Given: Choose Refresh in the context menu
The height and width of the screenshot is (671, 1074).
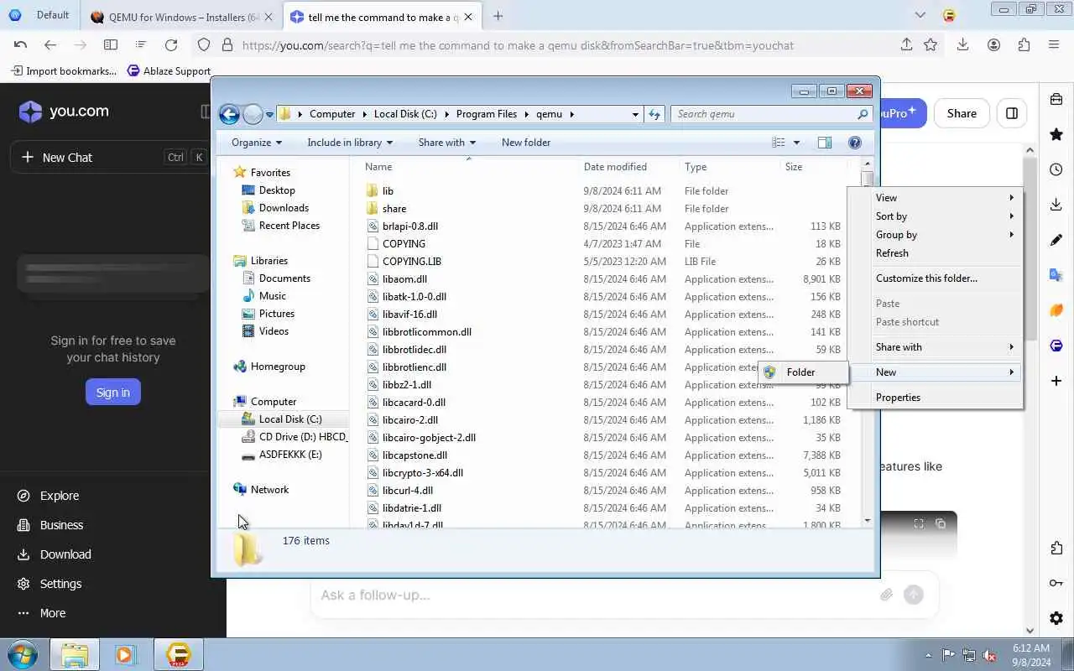Looking at the screenshot, I should [x=936, y=253].
